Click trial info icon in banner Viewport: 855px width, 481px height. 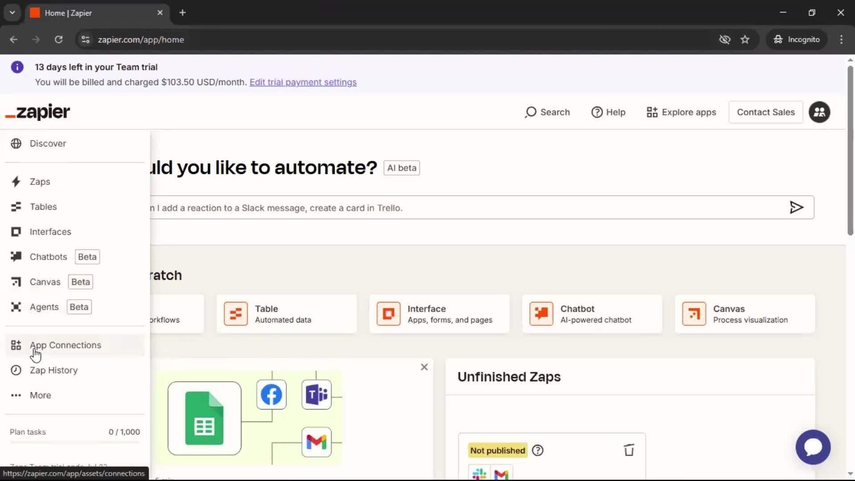(x=17, y=67)
